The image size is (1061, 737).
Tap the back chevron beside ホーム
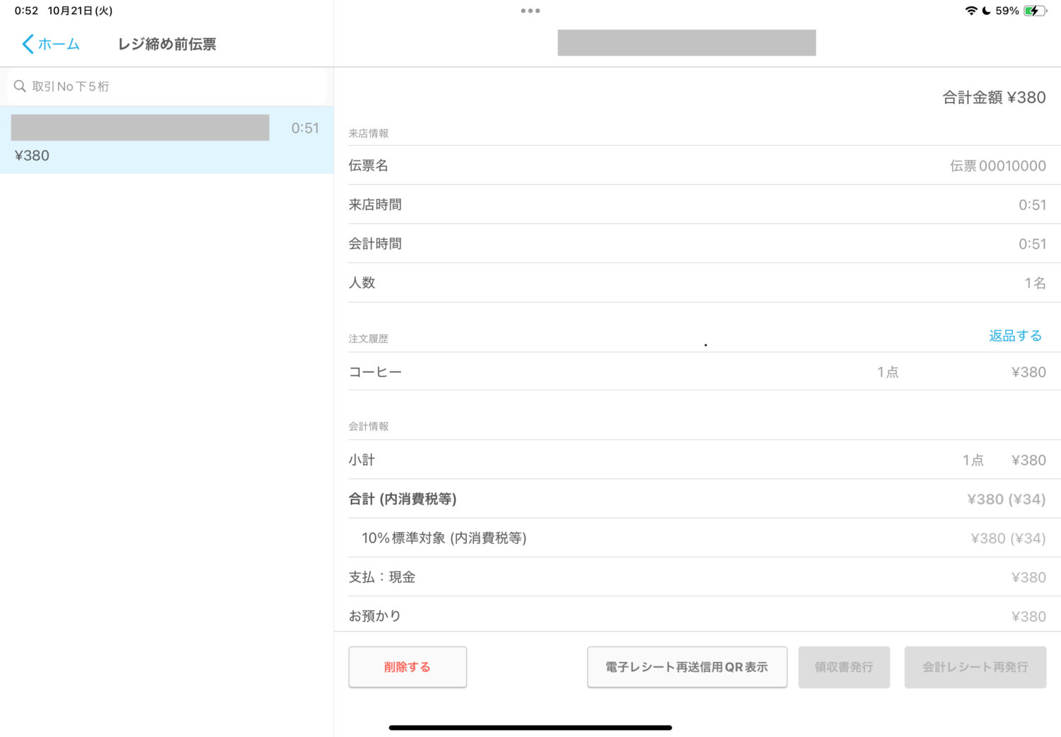point(28,44)
